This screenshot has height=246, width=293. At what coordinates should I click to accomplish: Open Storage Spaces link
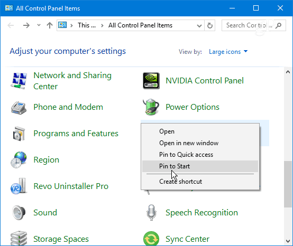pyautogui.click(x=61, y=239)
